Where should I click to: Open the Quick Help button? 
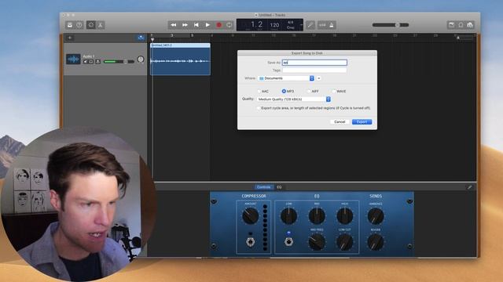[x=79, y=25]
